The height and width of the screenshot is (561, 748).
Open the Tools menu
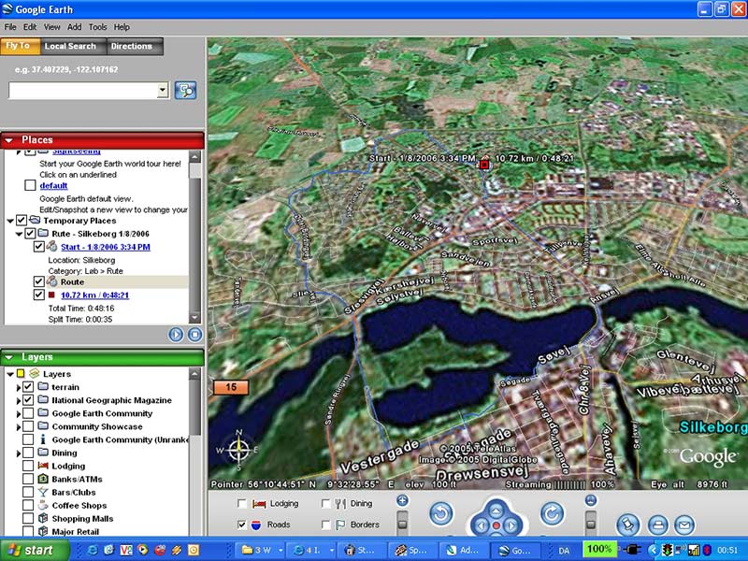[97, 27]
